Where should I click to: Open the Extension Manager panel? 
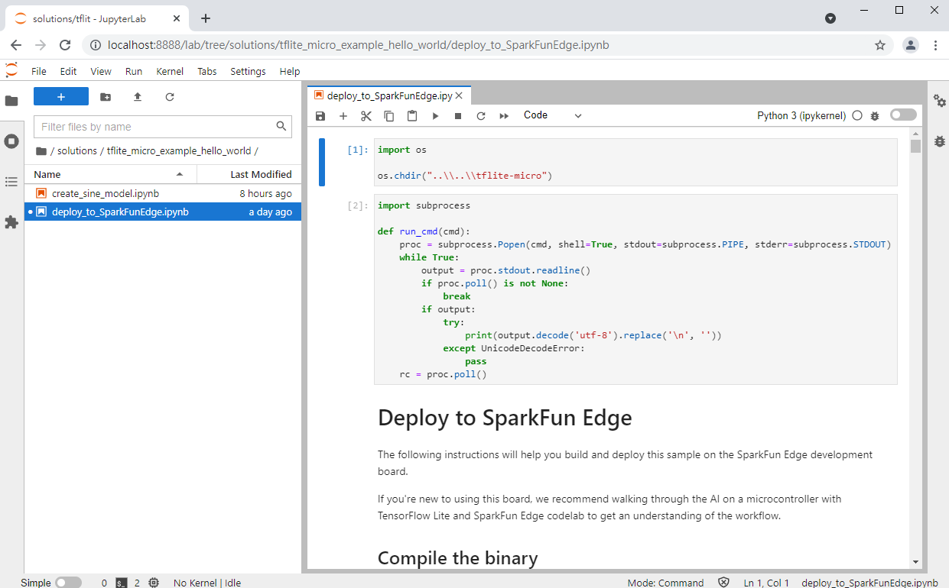pos(11,222)
